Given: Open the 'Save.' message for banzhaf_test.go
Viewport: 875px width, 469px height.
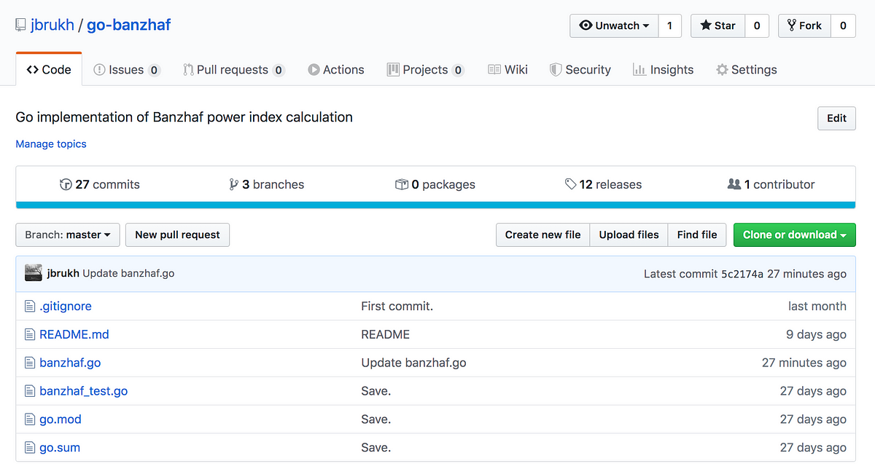Looking at the screenshot, I should (x=376, y=391).
